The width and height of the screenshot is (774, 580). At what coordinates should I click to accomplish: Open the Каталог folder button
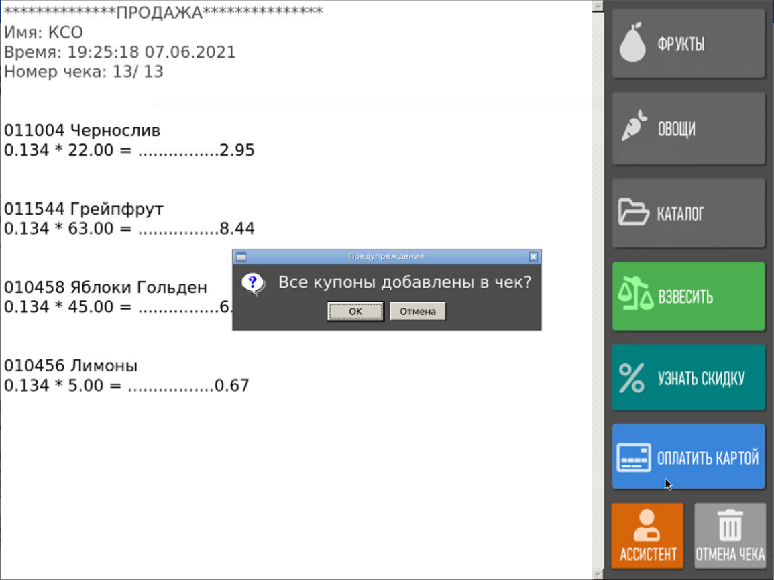click(688, 213)
